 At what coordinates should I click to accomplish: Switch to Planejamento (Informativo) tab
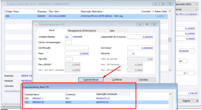coord(82,31)
